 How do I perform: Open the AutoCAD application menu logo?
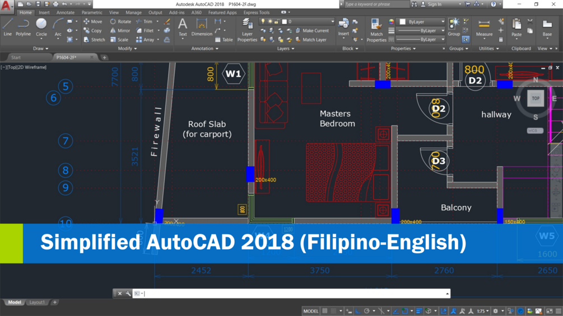pos(7,6)
